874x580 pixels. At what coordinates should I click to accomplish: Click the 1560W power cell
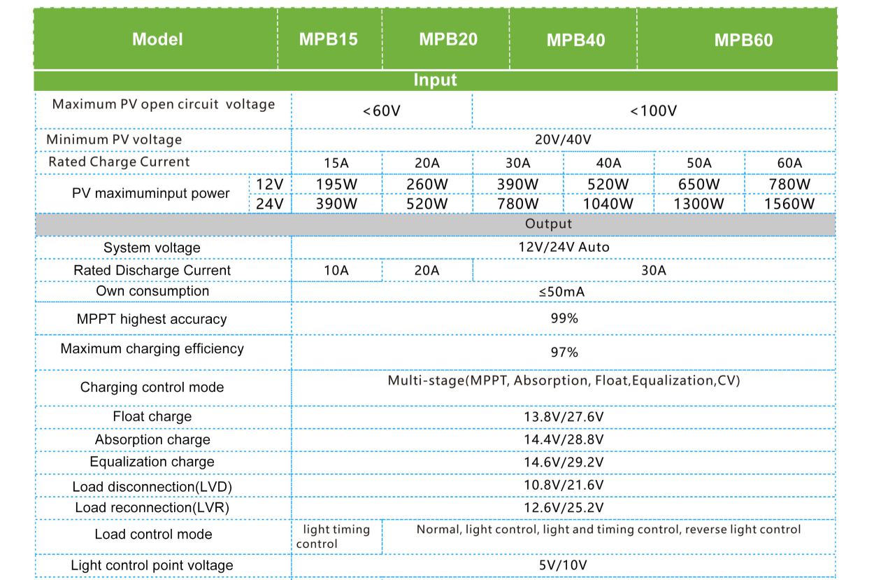pos(790,204)
